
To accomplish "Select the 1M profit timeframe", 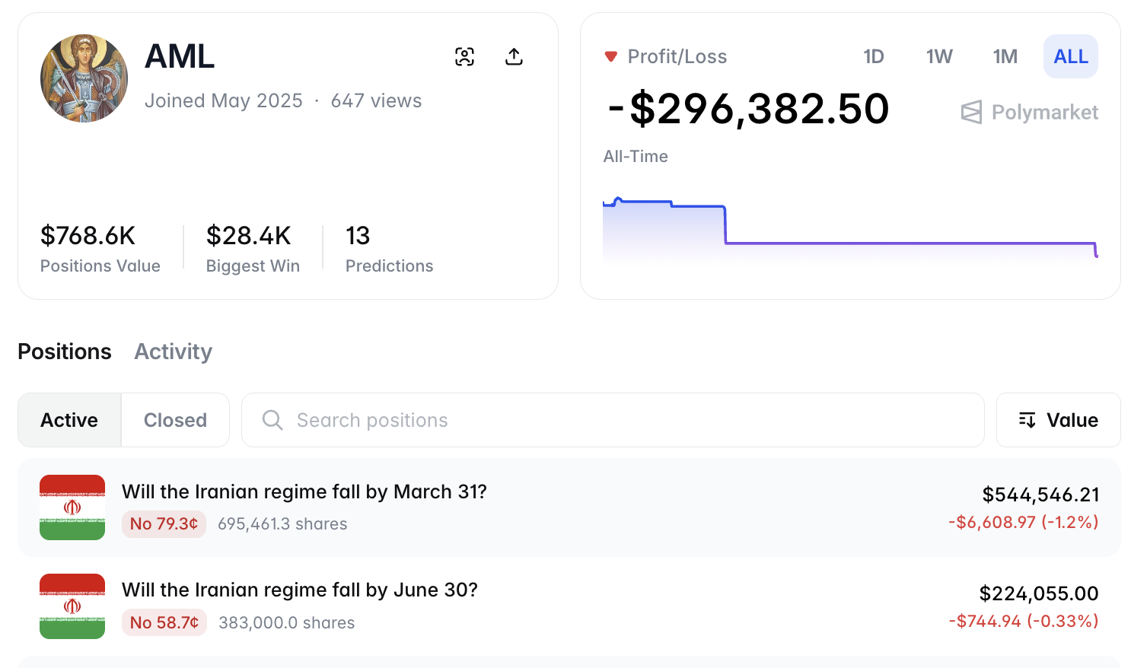I will [1005, 57].
